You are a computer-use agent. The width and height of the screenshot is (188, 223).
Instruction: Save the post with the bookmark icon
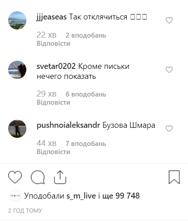click(x=174, y=177)
